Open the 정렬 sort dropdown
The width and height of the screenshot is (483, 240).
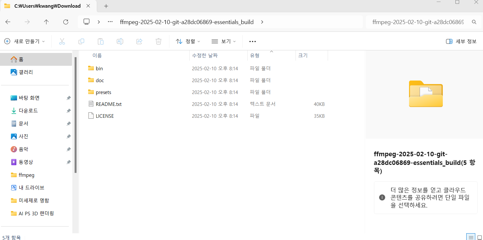tap(188, 41)
